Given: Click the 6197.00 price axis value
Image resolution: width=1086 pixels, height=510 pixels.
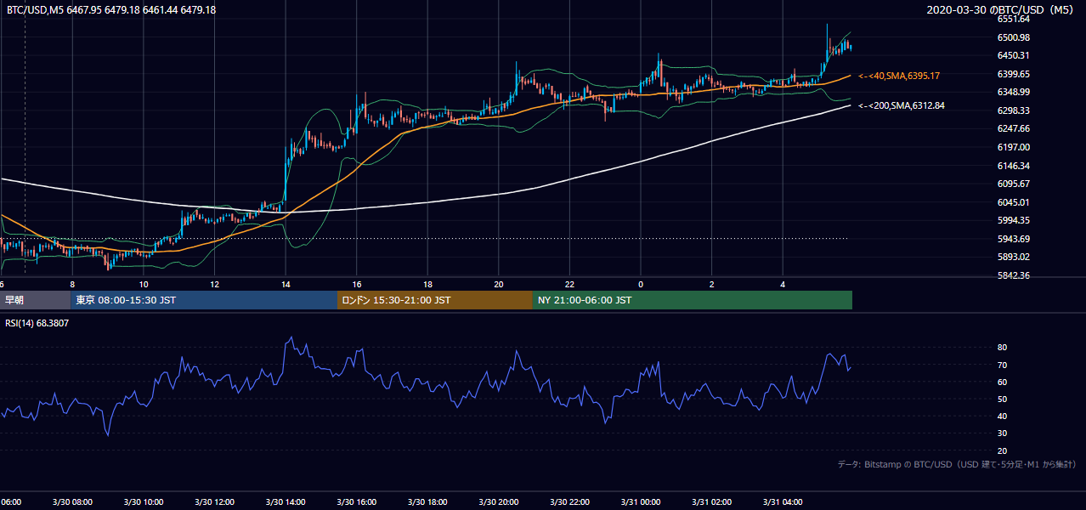Looking at the screenshot, I should click(x=1014, y=147).
